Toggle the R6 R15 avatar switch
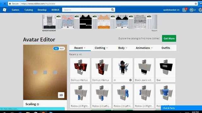Screen dimensions: 202x113 59,49
